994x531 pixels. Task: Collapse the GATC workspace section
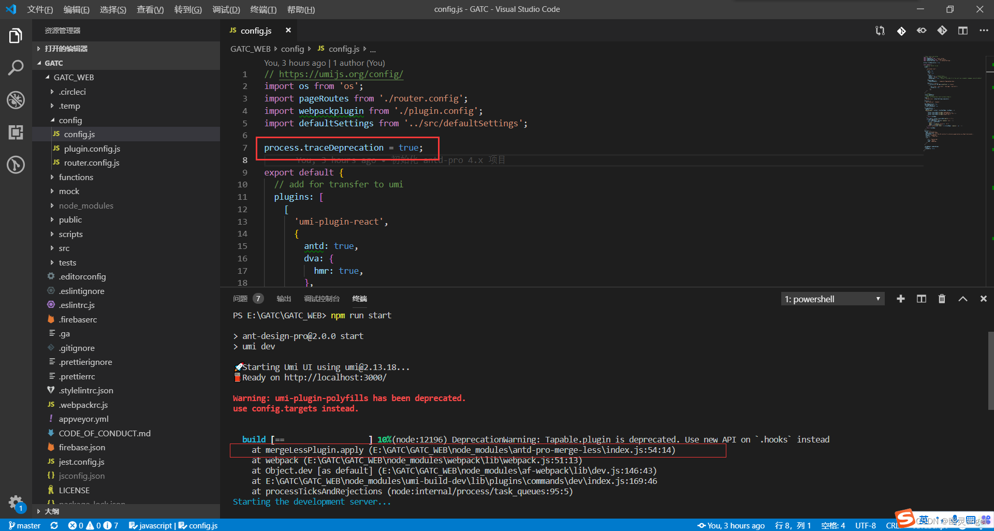tap(126, 63)
